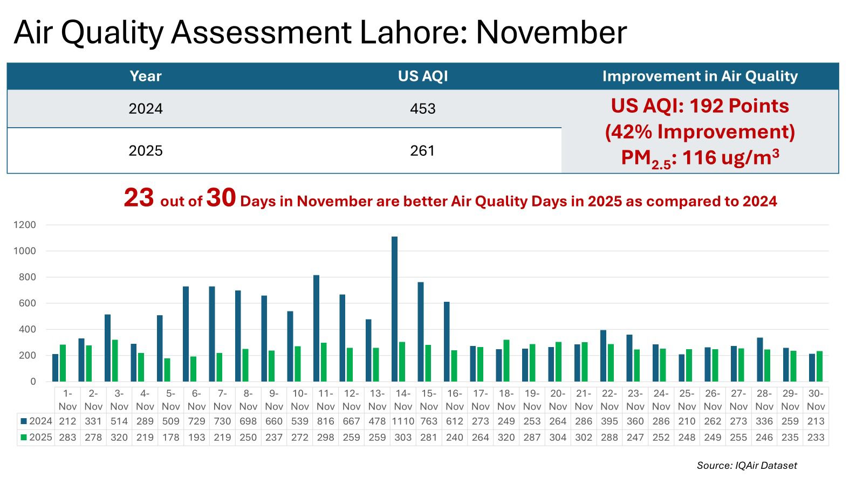Click the 2025 green legend swatch
The height and width of the screenshot is (485, 863).
click(x=23, y=438)
